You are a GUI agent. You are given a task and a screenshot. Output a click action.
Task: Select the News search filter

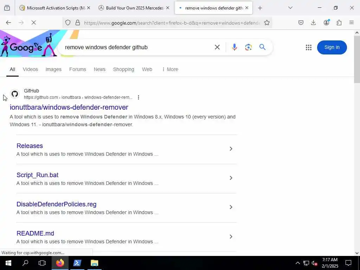click(x=99, y=69)
